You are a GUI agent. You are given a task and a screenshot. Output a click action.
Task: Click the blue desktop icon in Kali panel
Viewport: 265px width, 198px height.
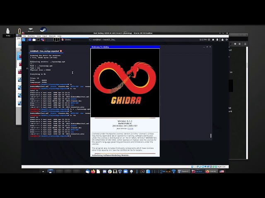(30, 40)
